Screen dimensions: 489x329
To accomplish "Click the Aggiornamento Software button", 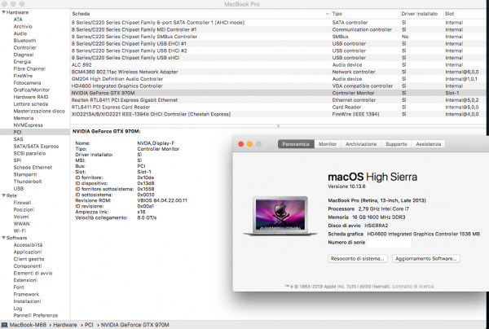I will pyautogui.click(x=425, y=259).
